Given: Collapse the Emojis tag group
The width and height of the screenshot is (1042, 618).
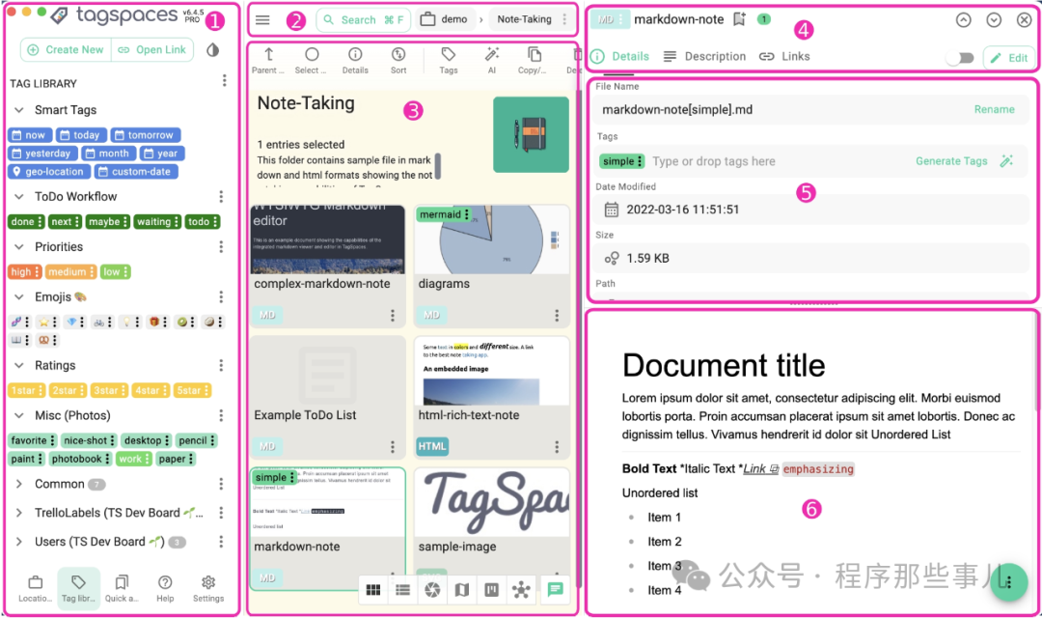Looking at the screenshot, I should point(19,296).
